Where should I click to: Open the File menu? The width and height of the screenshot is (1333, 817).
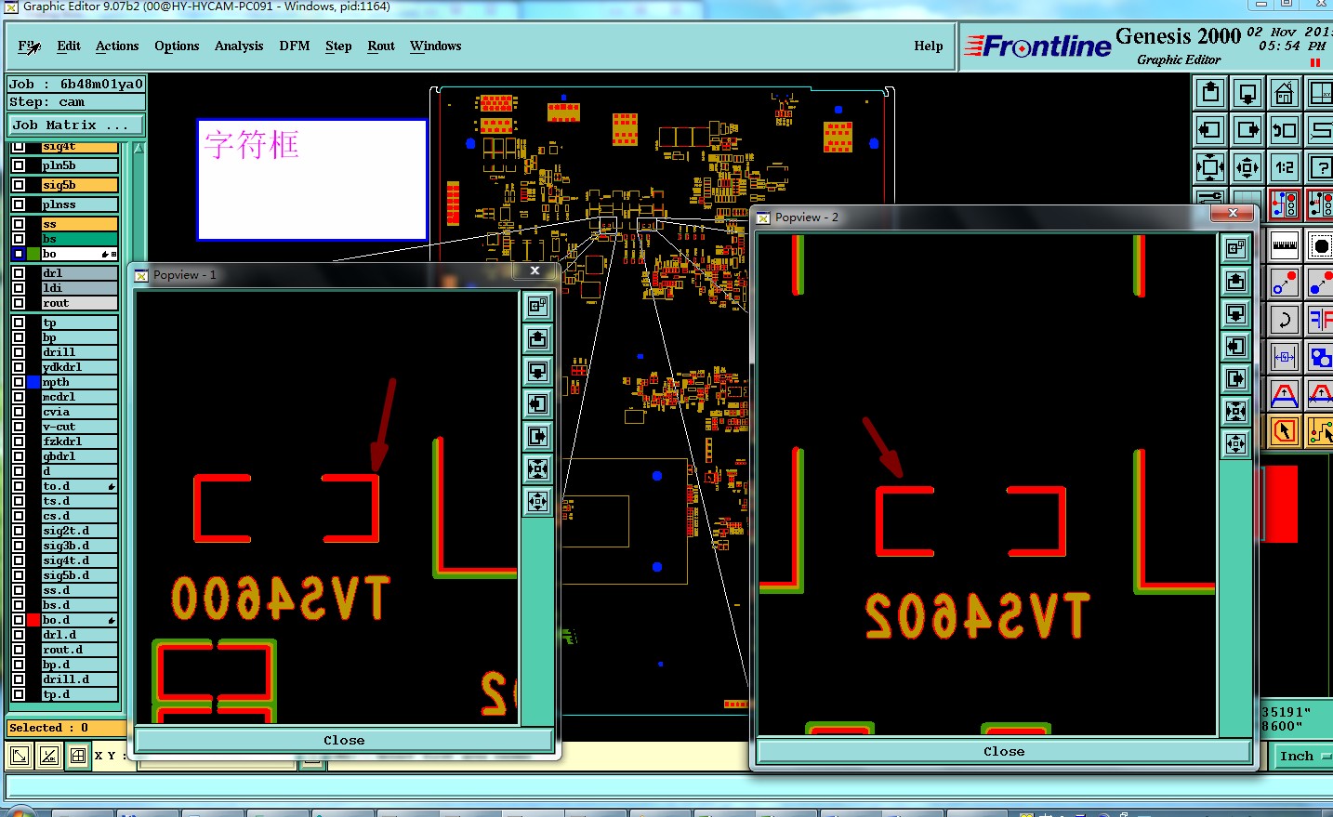[29, 46]
